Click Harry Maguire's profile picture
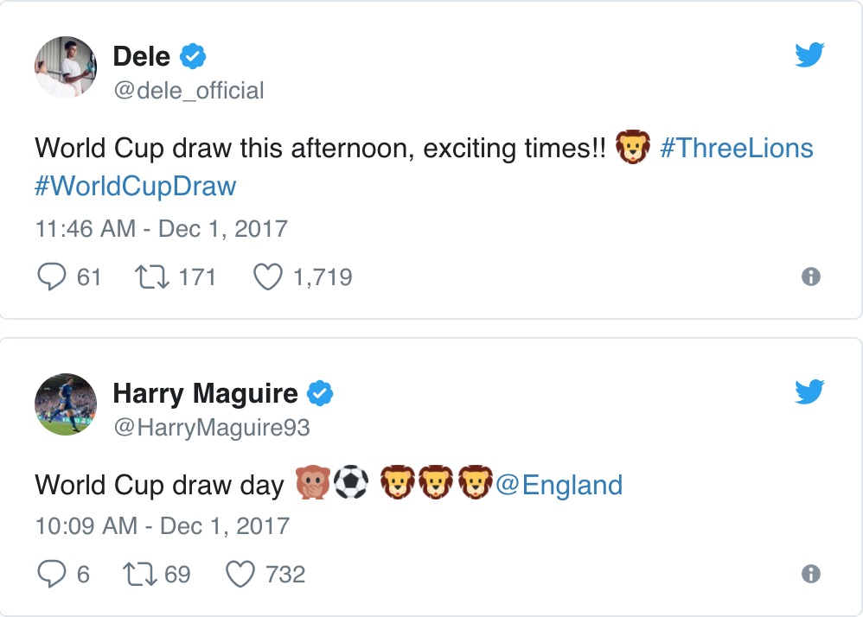863x617 pixels. 66,404
